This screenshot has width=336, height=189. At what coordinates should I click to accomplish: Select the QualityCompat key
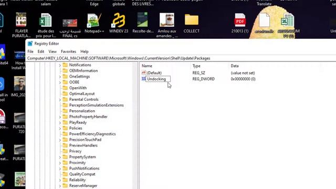82,174
